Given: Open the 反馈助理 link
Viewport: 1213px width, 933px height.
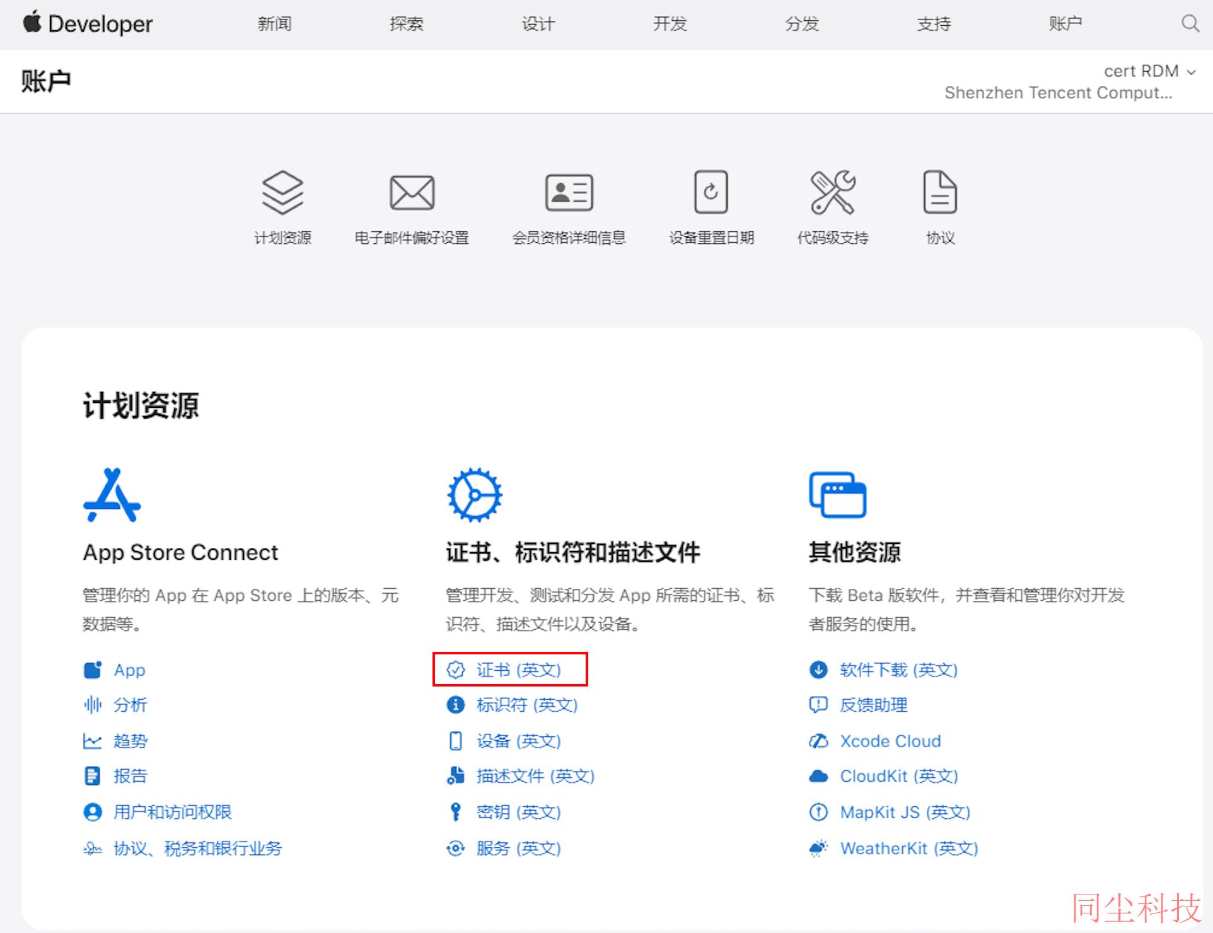Looking at the screenshot, I should click(874, 705).
